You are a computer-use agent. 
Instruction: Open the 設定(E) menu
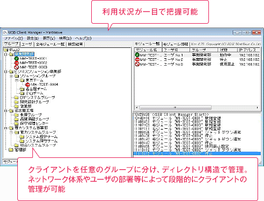(33, 38)
